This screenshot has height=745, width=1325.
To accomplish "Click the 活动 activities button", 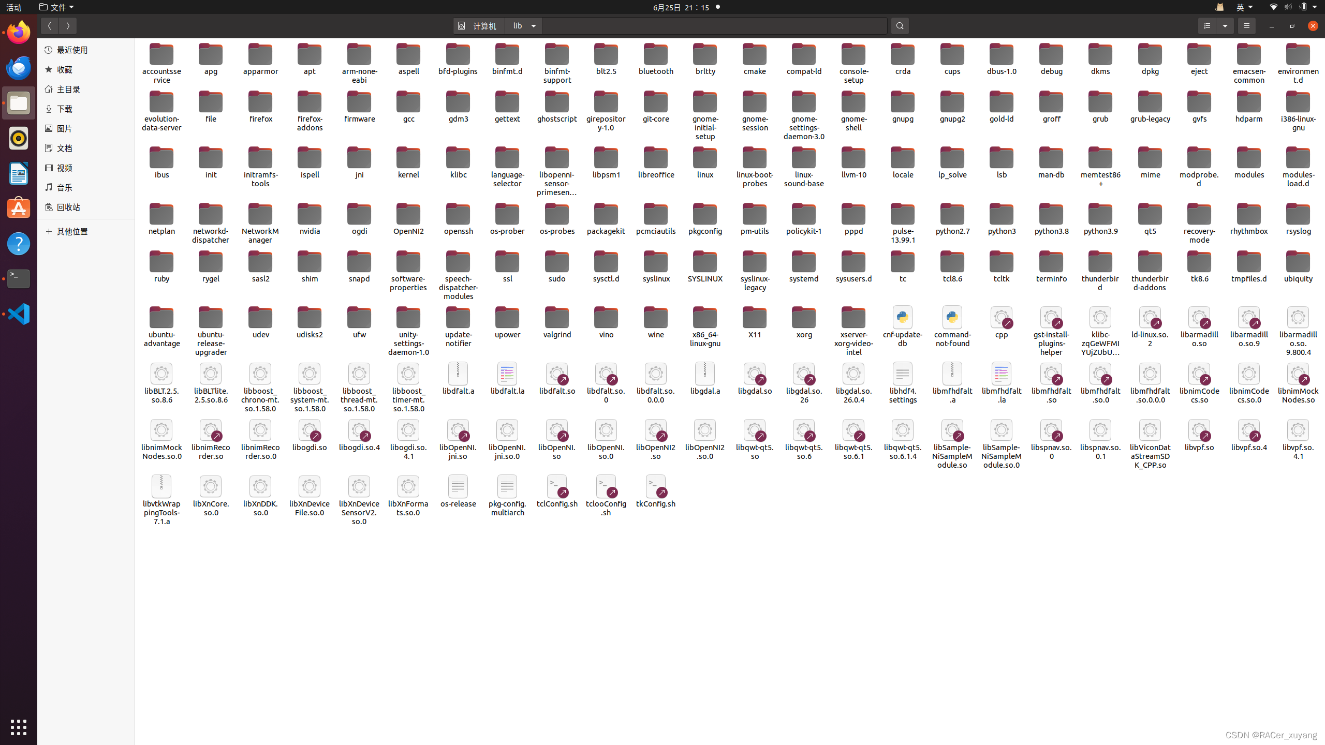I will click(14, 7).
